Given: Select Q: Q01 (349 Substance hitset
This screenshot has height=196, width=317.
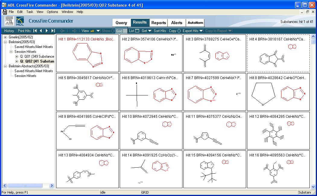Looking at the screenshot, I should click(37, 56).
